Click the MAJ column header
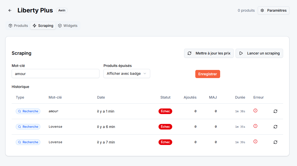This screenshot has width=297, height=166. (x=213, y=97)
